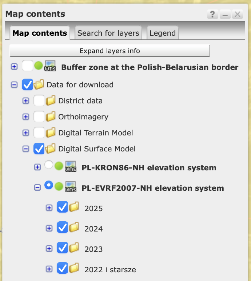Expand the Buffer zone layer node
The height and width of the screenshot is (281, 251).
14,67
